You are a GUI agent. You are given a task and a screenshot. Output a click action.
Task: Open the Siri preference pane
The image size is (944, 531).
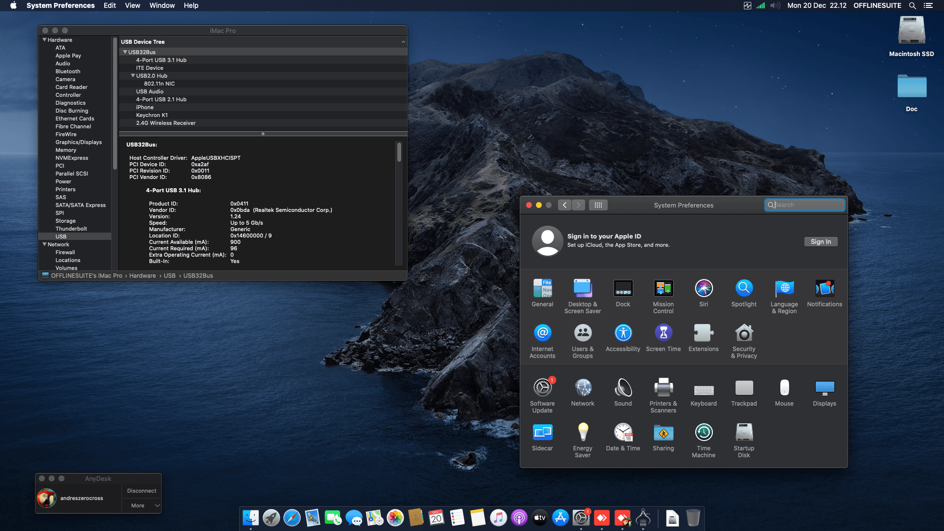tap(704, 289)
